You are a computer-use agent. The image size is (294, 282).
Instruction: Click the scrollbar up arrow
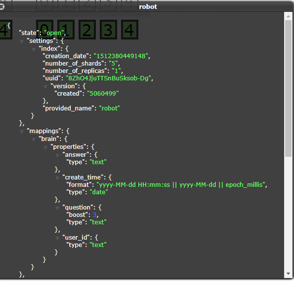(x=289, y=16)
